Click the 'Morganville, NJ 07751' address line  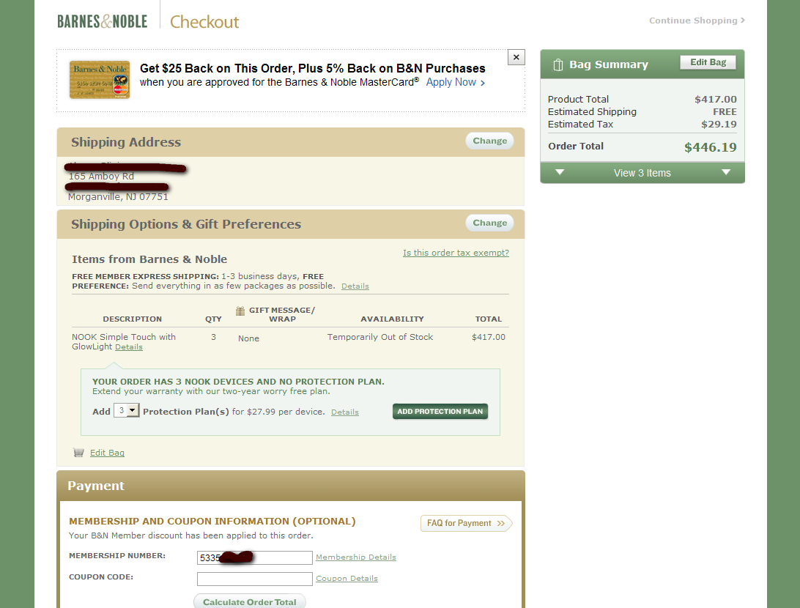pyautogui.click(x=118, y=197)
